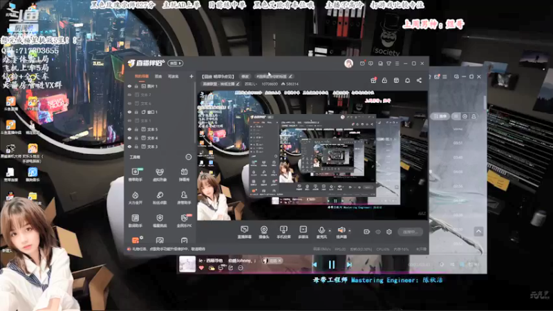553x311 pixels.
Task: Open the chat message icon in title bar
Action: pyautogui.click(x=371, y=64)
